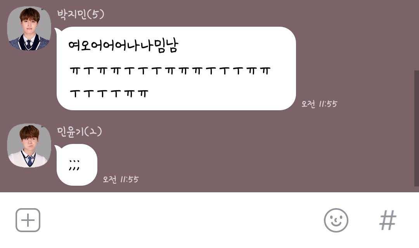Click the 여오어어어나나밈남 text line
419x248 pixels.
pos(123,46)
